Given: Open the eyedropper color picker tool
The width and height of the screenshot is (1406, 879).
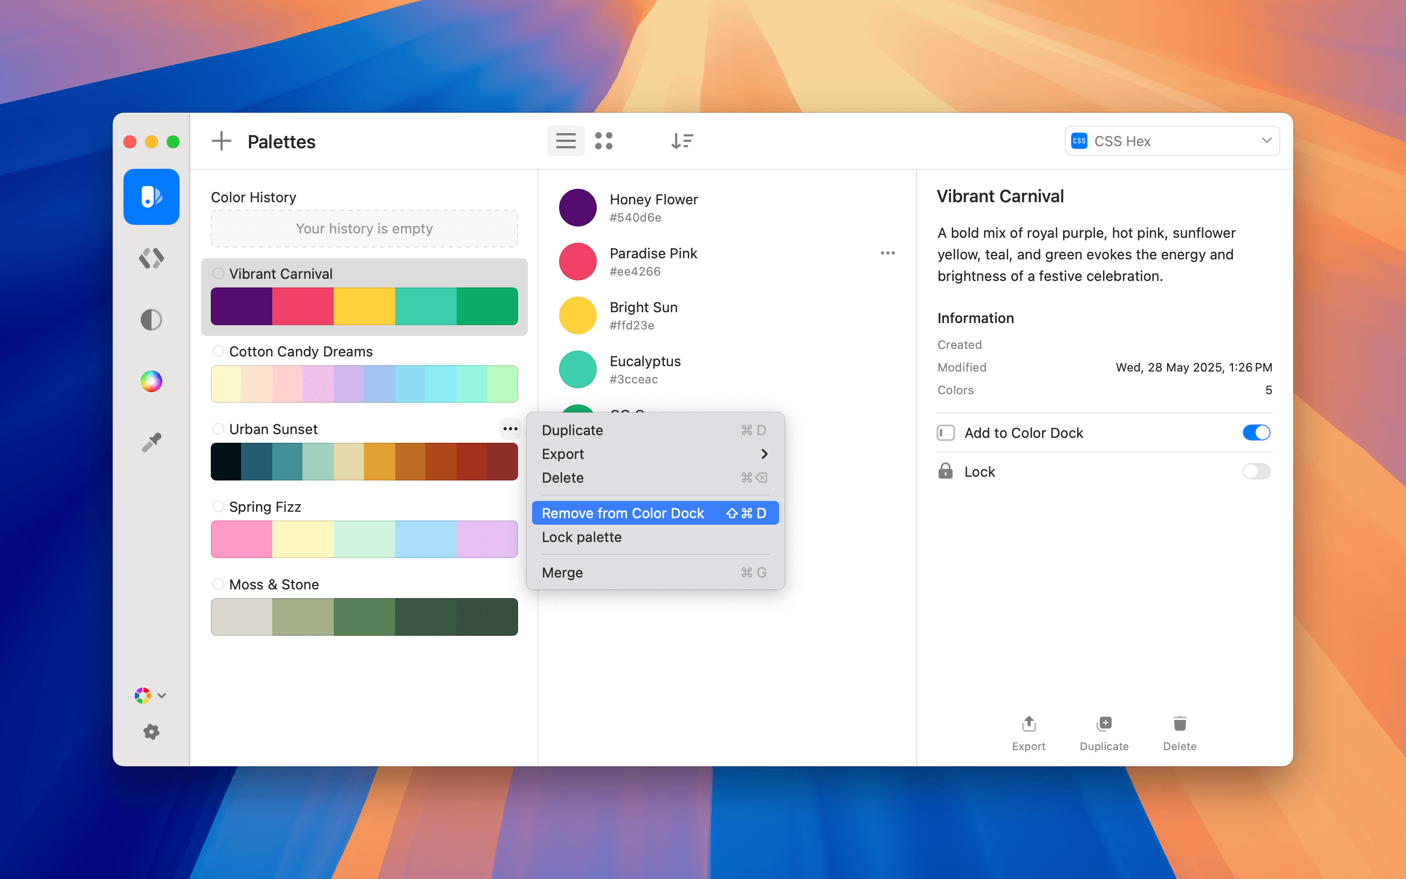Looking at the screenshot, I should (x=151, y=442).
